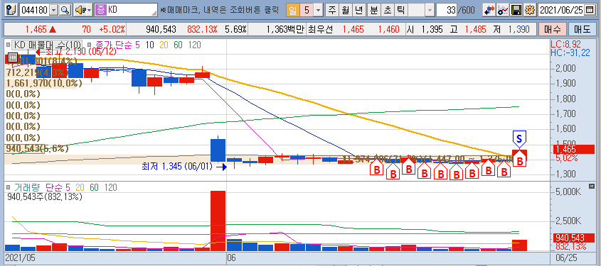Viewport: 601px width, 266px height.
Task: Click the speaker alert icon
Action: point(80,11)
